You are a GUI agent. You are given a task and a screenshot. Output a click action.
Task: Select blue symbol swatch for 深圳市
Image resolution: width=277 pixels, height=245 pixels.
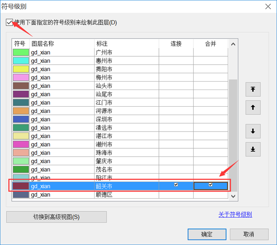[x=21, y=119]
